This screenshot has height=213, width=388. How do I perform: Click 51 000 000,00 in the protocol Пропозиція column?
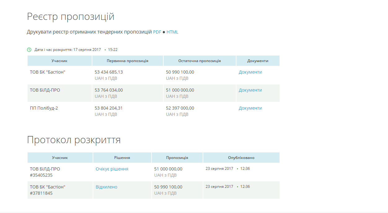coord(168,169)
